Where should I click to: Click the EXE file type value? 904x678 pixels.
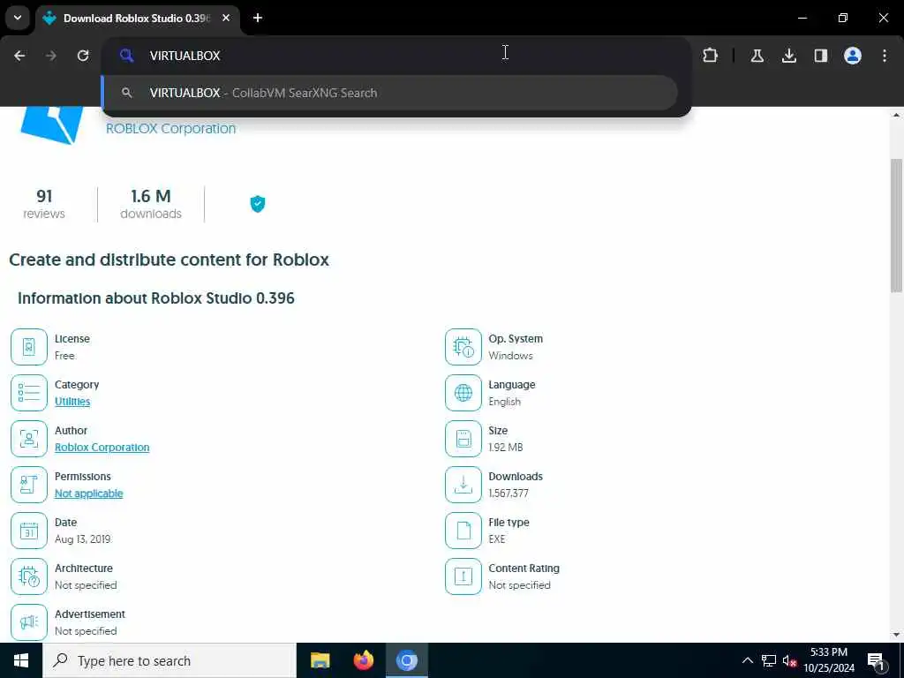(497, 539)
